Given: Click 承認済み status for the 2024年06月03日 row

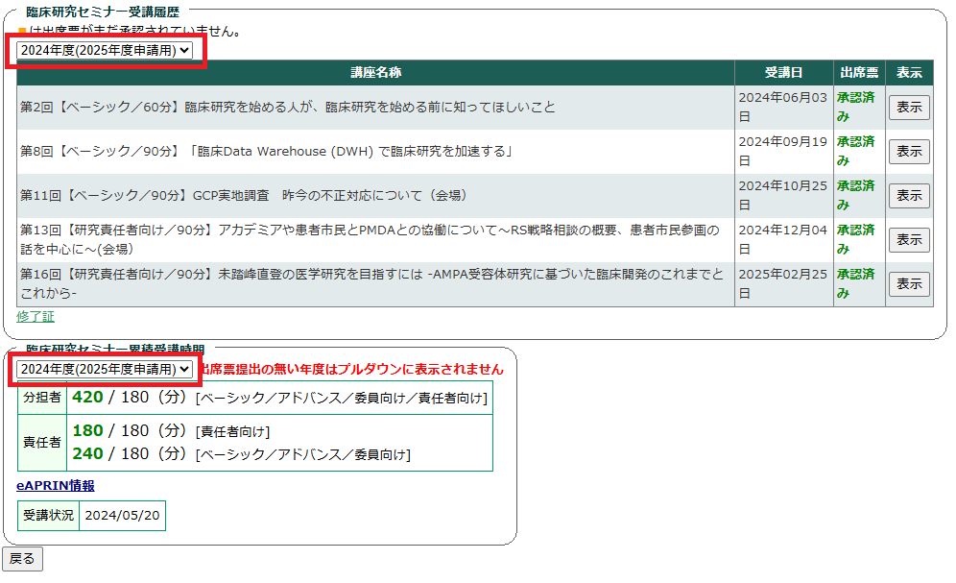Looking at the screenshot, I should click(855, 107).
